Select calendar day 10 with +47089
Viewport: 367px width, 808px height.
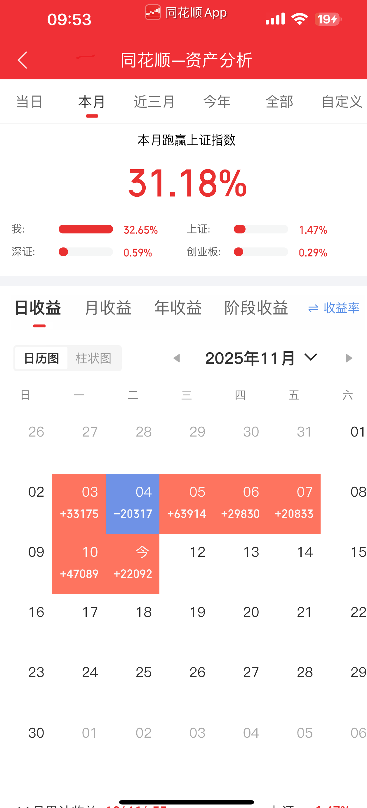79,564
